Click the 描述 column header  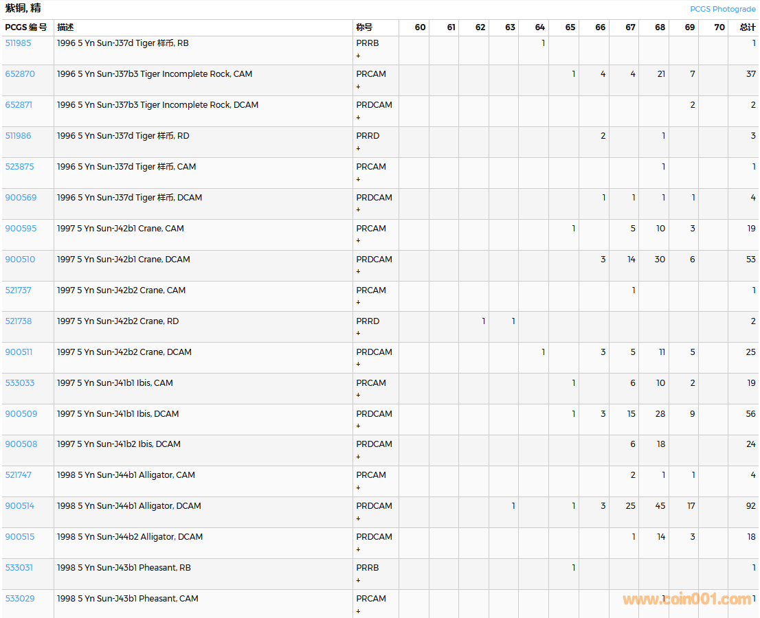click(x=65, y=27)
